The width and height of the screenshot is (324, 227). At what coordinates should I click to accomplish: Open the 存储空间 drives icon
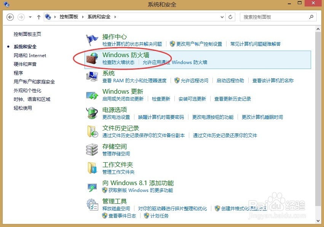[x=92, y=150]
